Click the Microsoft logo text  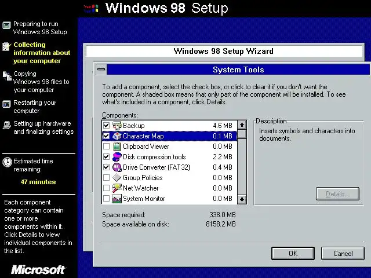pyautogui.click(x=38, y=270)
